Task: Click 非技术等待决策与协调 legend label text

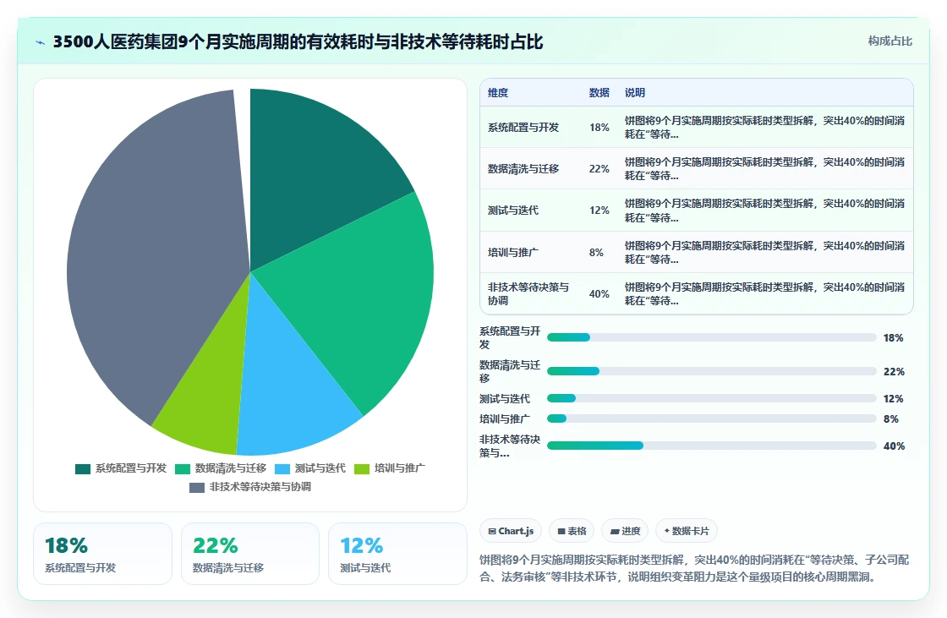Action: point(260,487)
